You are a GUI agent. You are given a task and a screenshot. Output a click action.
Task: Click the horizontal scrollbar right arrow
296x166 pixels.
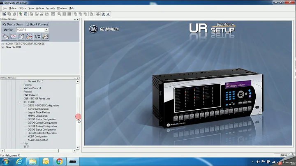click(x=74, y=151)
